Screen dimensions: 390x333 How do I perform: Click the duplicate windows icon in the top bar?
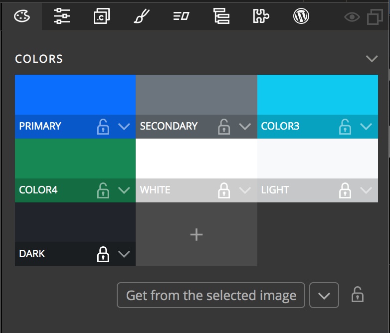[375, 17]
